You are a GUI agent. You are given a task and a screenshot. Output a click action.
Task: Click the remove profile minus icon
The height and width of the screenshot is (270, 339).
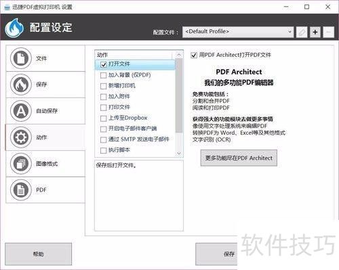(x=329, y=32)
